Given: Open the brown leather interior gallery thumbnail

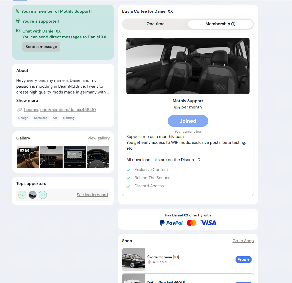Looking at the screenshot, I should [x=28, y=157].
